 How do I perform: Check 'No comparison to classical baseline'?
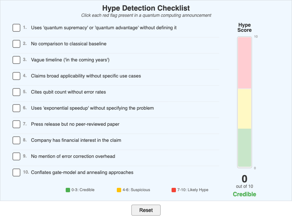tap(16, 44)
